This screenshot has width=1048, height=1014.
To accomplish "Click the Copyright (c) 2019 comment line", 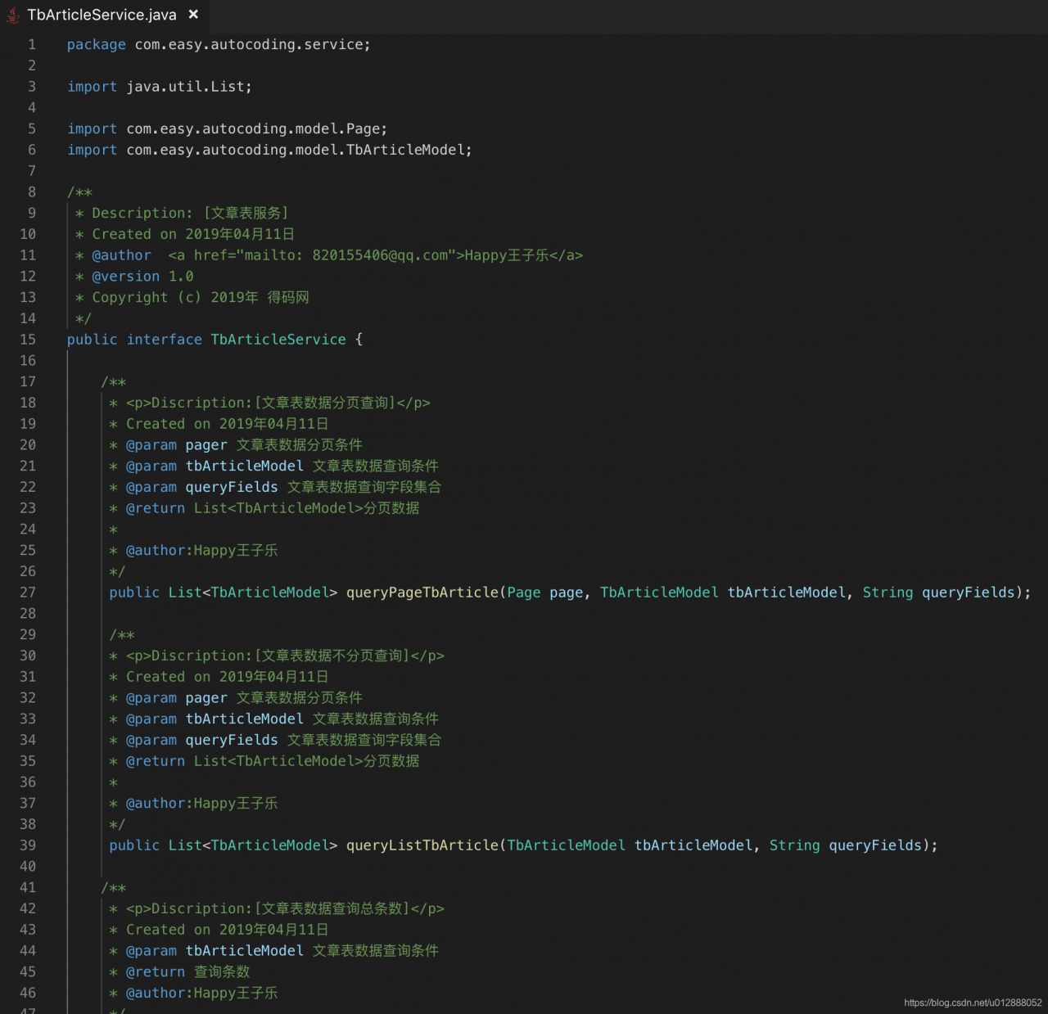I will (192, 298).
